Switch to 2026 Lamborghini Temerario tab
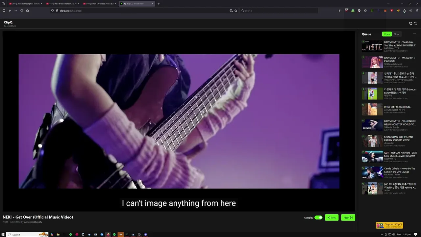 point(25,4)
